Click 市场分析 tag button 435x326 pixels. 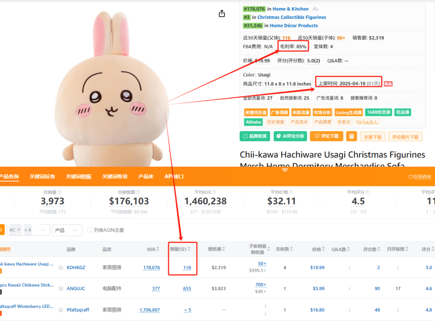322,113
